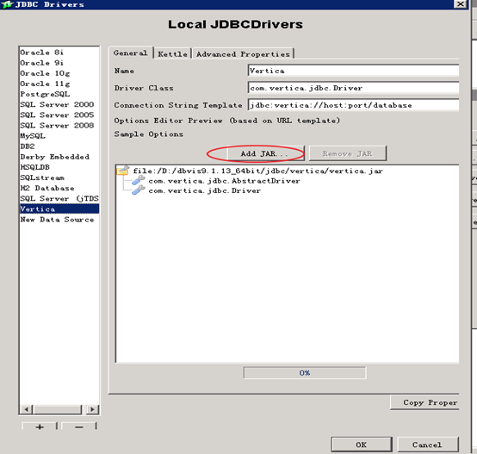Select SQL Server 2008 in driver list

tap(59, 126)
